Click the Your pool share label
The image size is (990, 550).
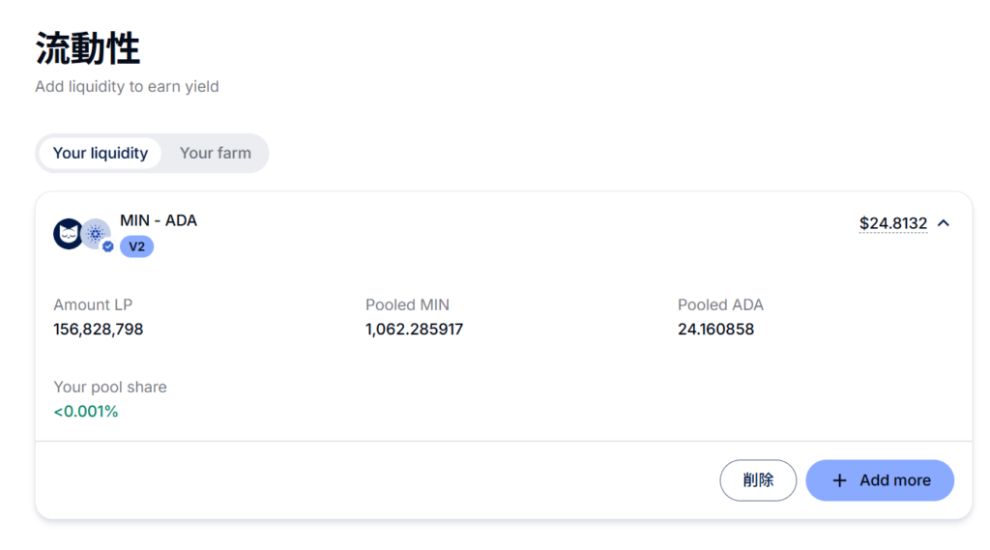(x=110, y=387)
